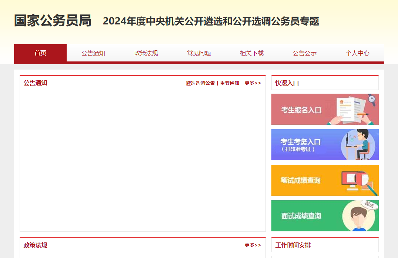Open the 政策法规 navigation tab

pos(146,53)
